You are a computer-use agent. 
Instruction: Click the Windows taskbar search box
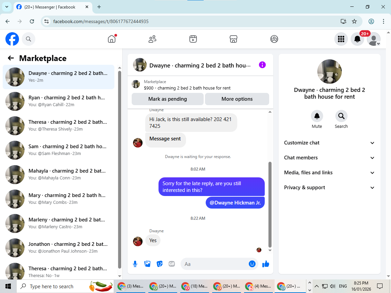65,286
